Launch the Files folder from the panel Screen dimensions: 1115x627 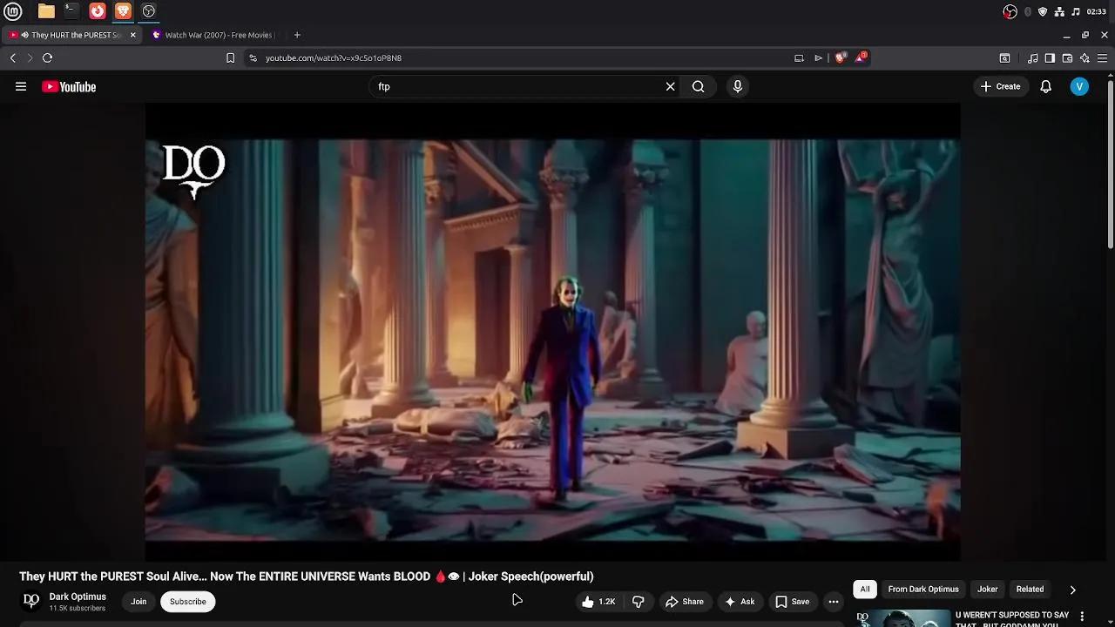click(46, 11)
